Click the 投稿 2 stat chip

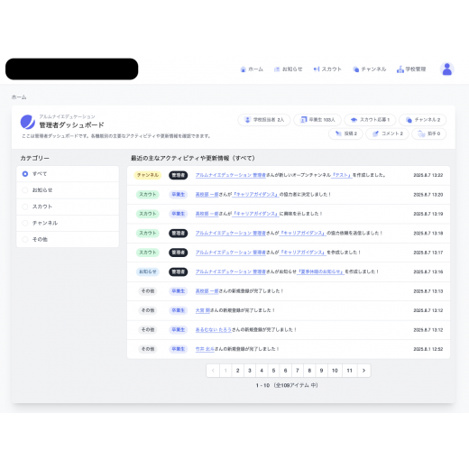345,133
